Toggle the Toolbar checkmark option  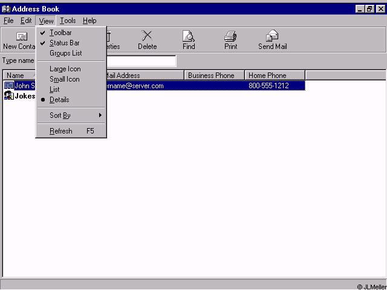[x=60, y=33]
